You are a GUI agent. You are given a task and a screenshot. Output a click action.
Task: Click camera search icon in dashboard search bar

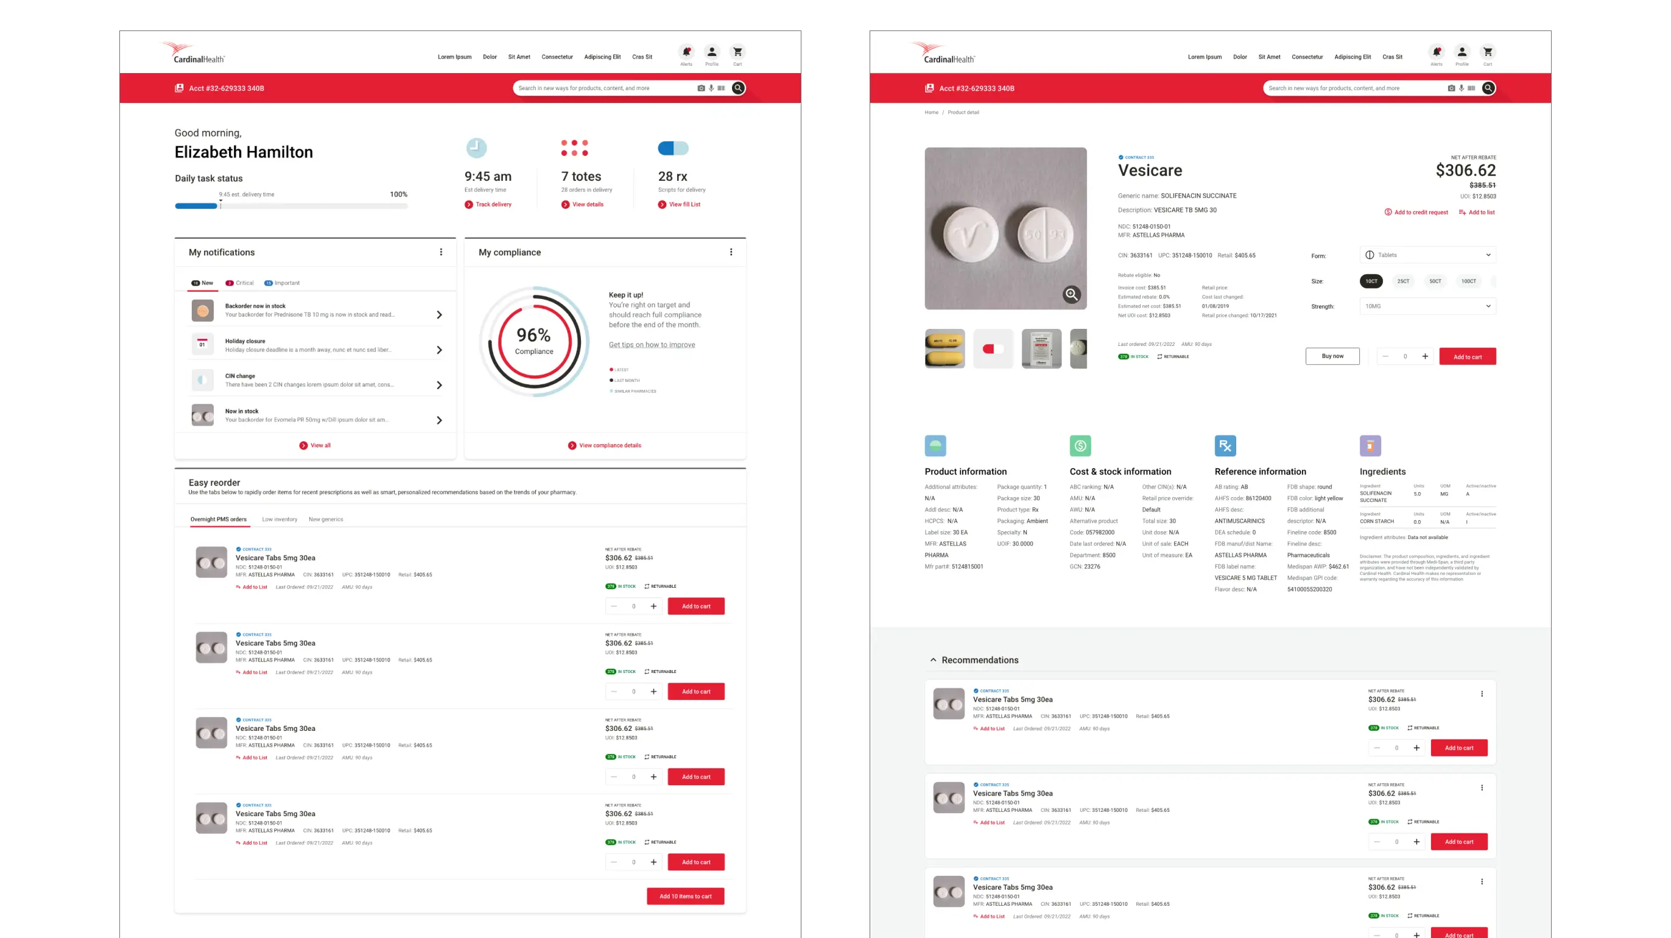(700, 88)
